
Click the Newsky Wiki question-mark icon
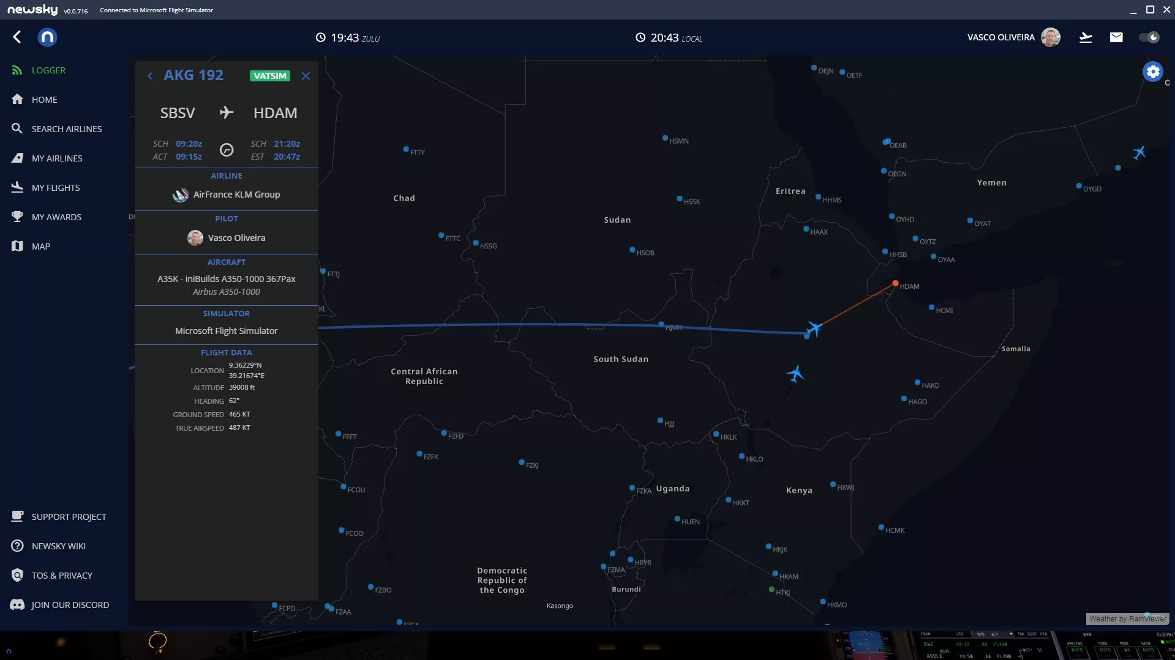click(17, 546)
